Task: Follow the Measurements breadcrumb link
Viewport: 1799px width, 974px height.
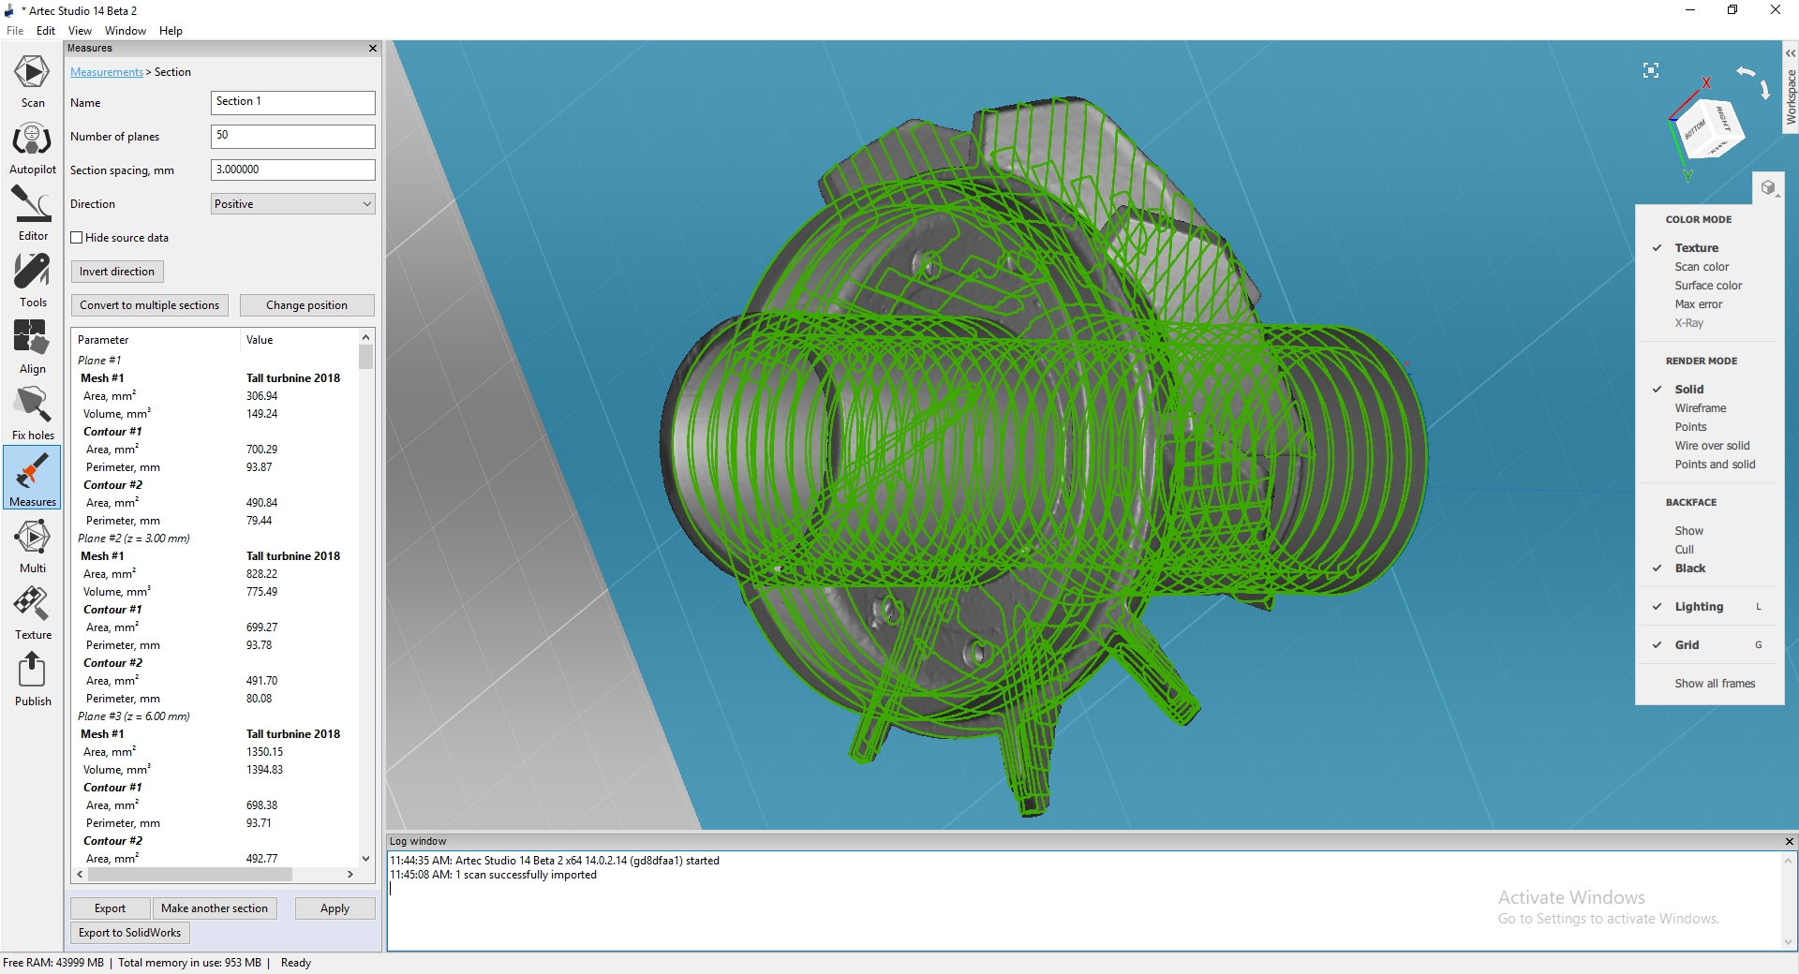Action: [107, 72]
